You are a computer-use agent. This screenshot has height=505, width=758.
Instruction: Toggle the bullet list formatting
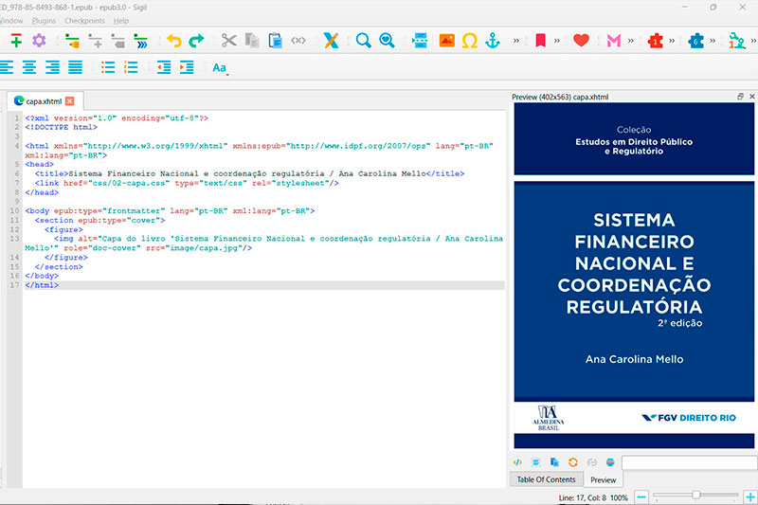109,67
